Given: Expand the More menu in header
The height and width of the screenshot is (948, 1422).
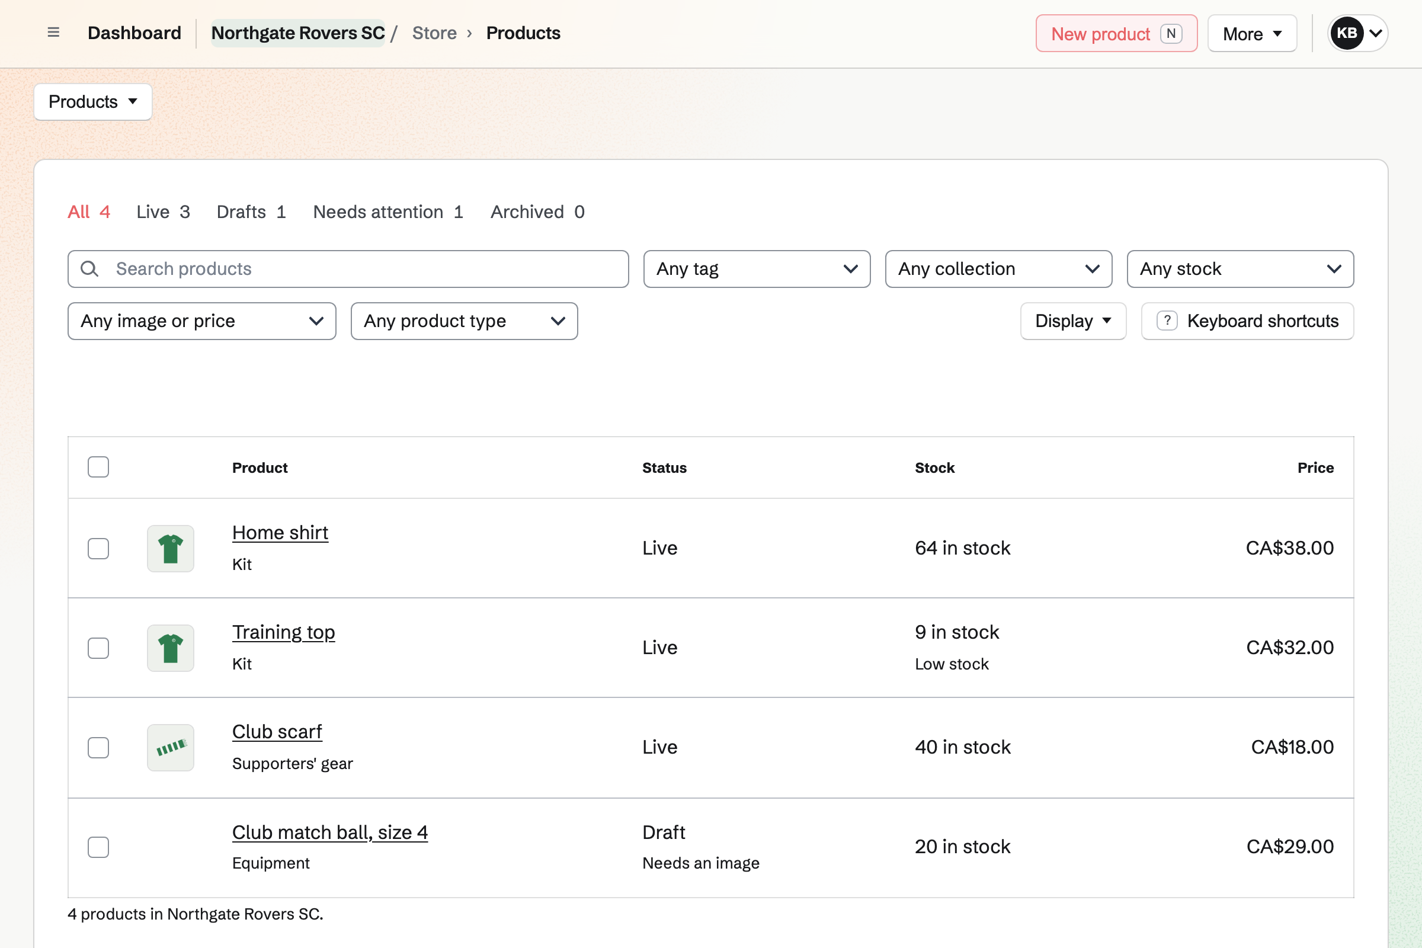Looking at the screenshot, I should click(x=1252, y=33).
